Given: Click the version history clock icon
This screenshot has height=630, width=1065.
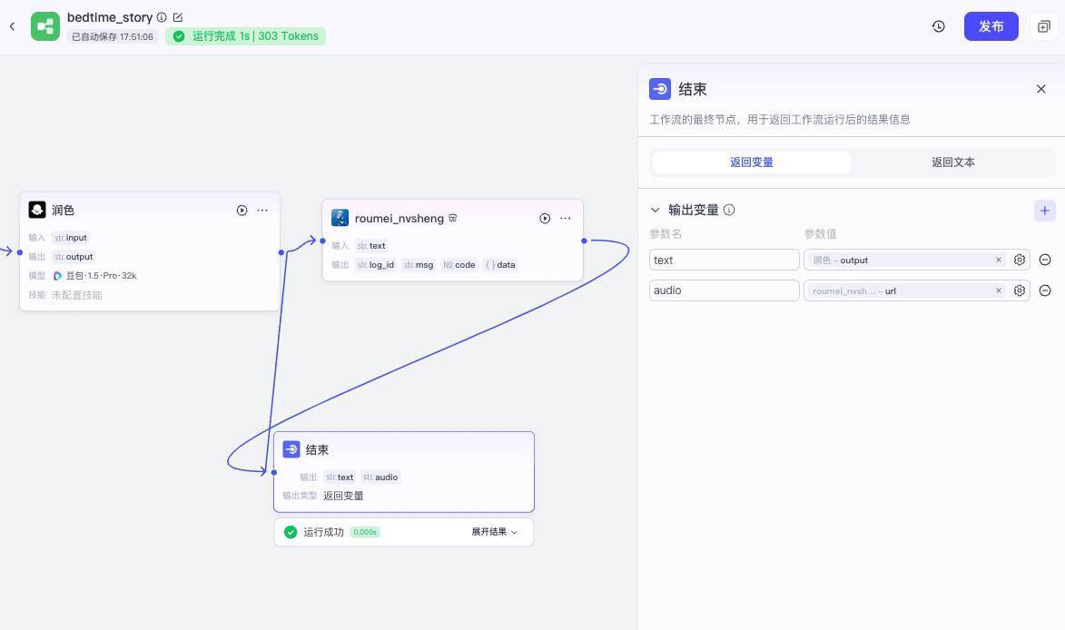Looking at the screenshot, I should (x=938, y=26).
